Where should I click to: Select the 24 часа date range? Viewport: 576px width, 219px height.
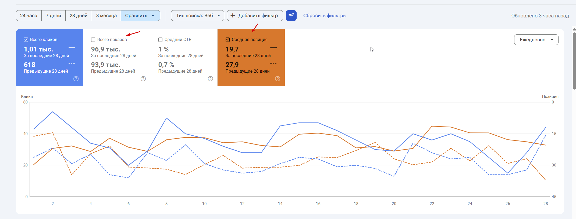pos(29,16)
